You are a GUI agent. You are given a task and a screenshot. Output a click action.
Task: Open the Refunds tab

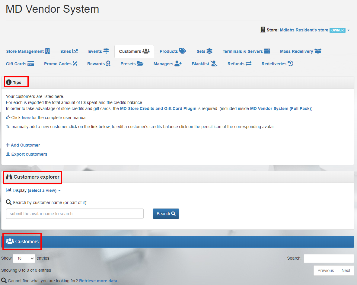point(239,63)
